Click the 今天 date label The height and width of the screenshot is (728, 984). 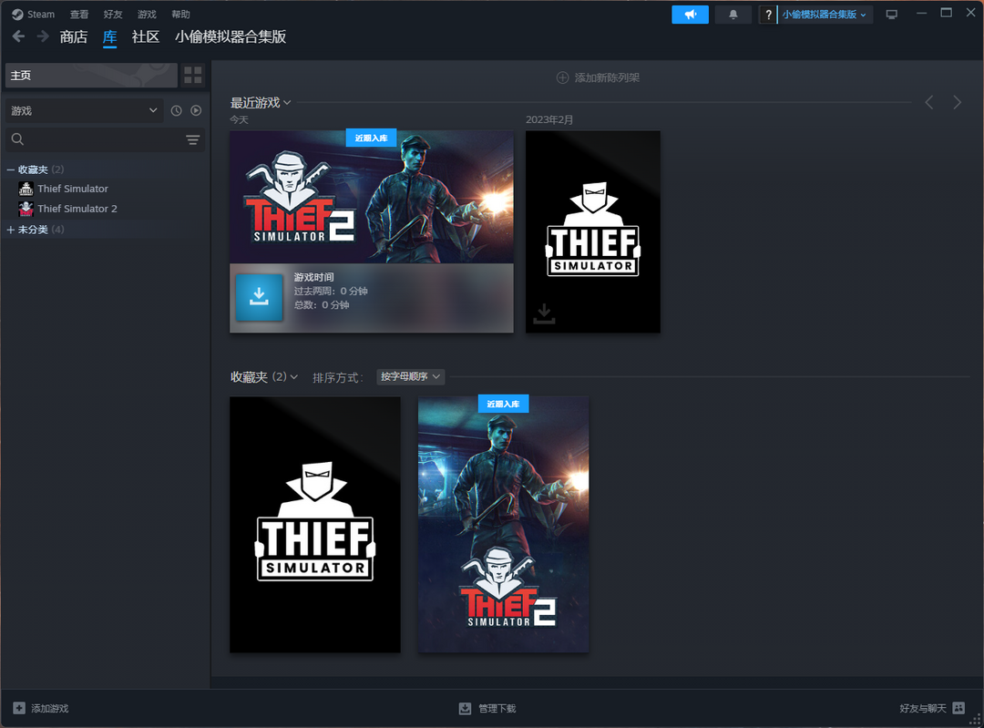239,119
